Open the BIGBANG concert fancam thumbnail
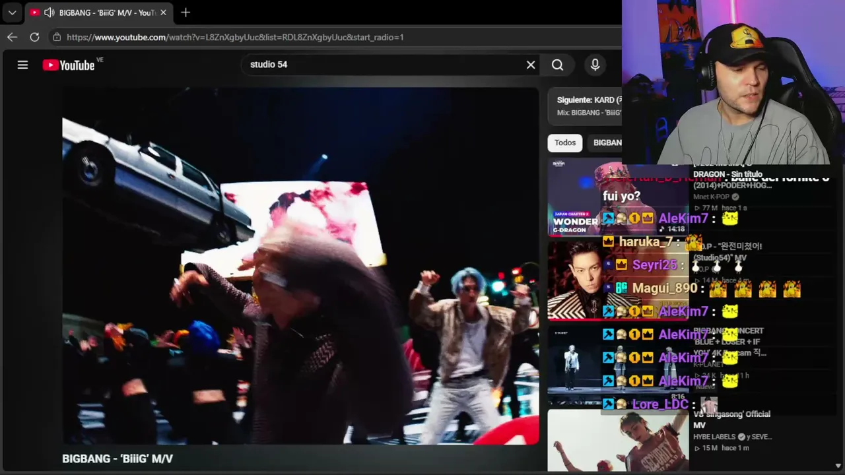Screen dimensions: 845x475 click(618, 364)
